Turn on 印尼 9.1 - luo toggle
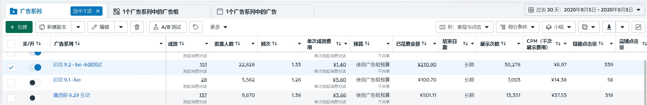 pos(35,83)
